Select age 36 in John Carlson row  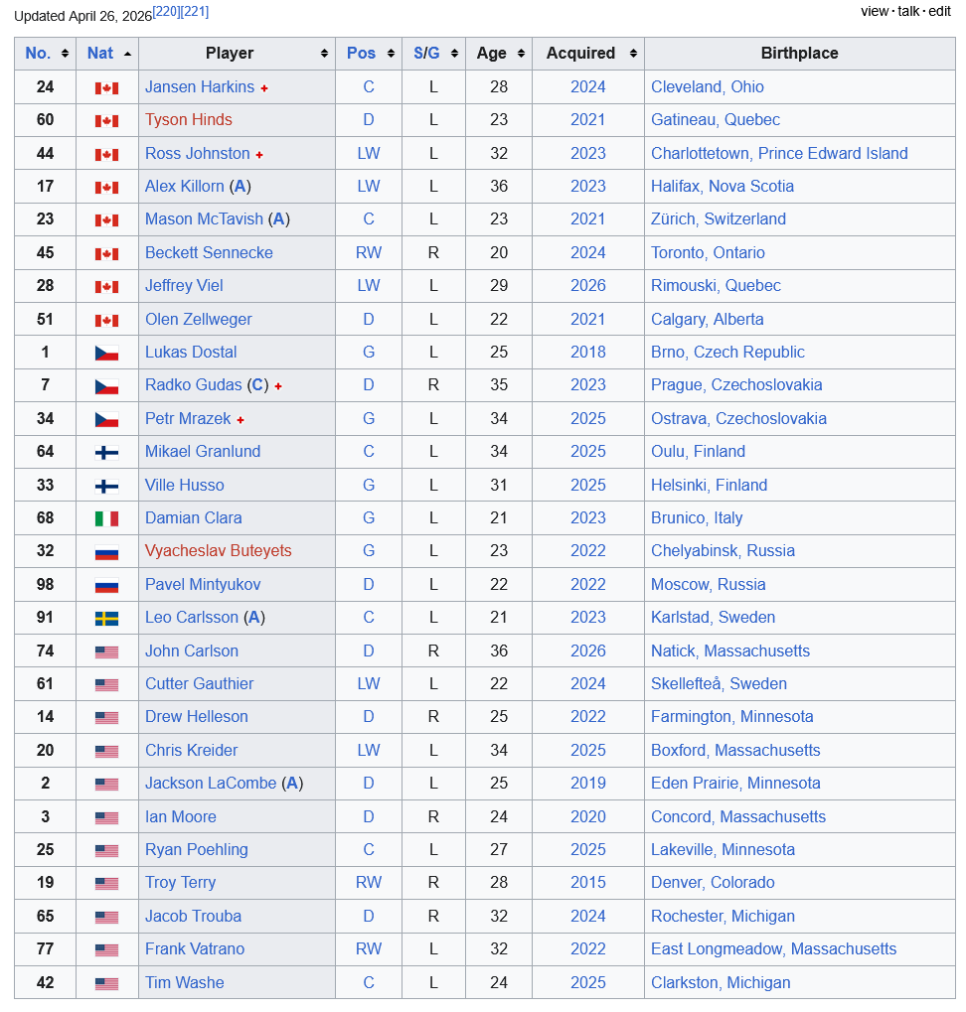[x=499, y=651]
